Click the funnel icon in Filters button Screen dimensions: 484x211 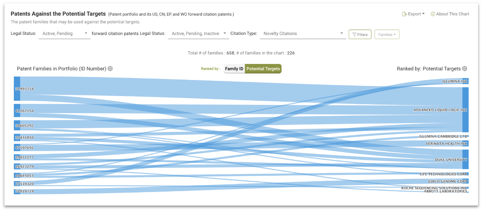pyautogui.click(x=354, y=35)
